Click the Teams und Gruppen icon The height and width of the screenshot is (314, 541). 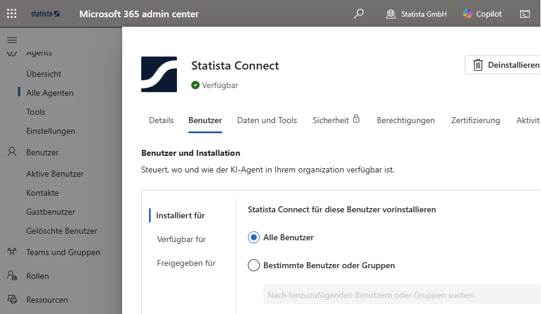point(12,252)
